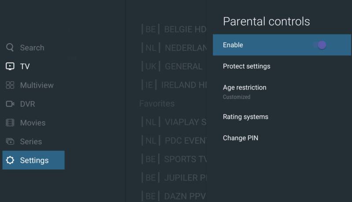Open the IRELAND channel group

tap(174, 85)
